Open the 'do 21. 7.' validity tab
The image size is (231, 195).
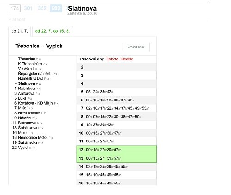20,31
